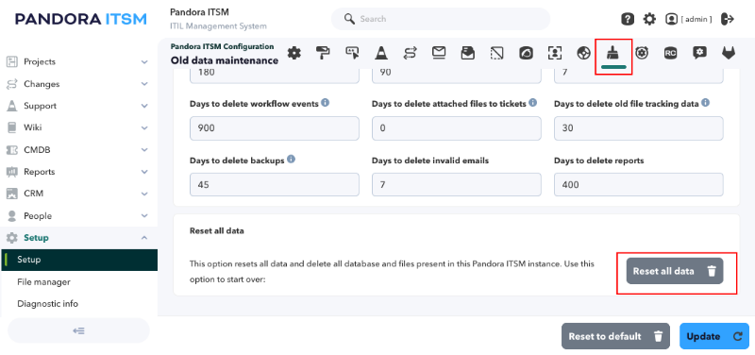The image size is (755, 355).
Task: Open the person frame icon tab
Action: click(x=555, y=53)
